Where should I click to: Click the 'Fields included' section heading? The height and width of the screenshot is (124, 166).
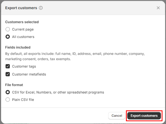tap(18, 47)
